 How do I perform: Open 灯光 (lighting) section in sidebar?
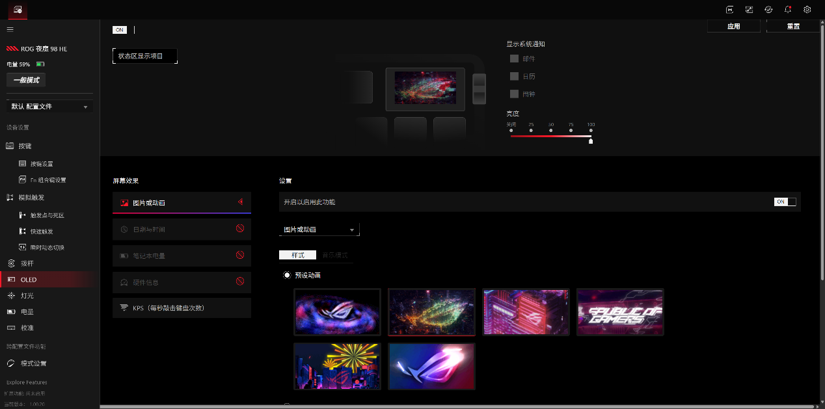[27, 296]
